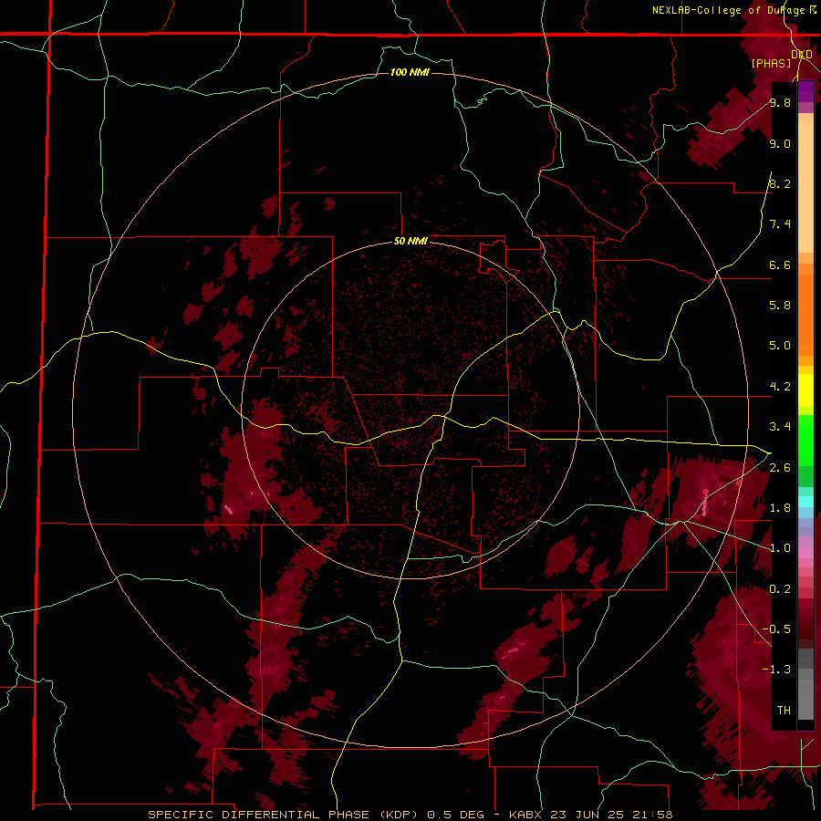Screen dimensions: 821x821
Task: Click the KABX 23 JUN 25 21:58 timestamp
Action: coord(591,815)
